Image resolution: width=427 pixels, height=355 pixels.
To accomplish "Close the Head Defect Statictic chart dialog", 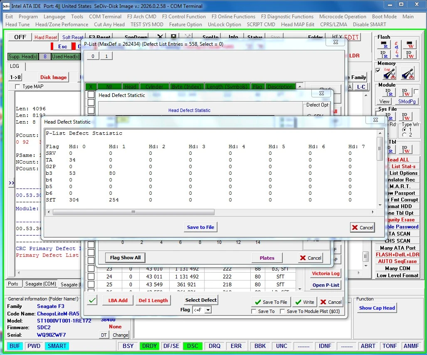I will [322, 93].
